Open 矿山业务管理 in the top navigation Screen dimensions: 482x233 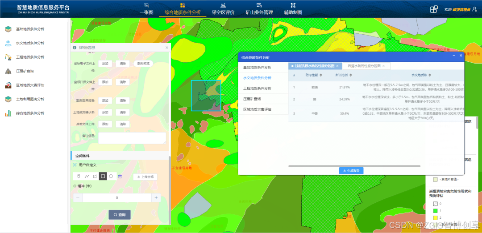(x=259, y=9)
